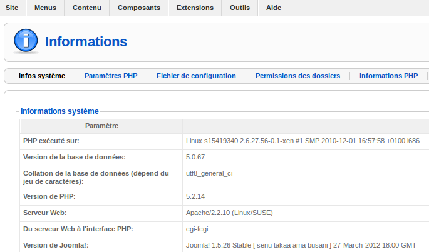Click the Paramètre column header
Image resolution: width=429 pixels, height=252 pixels.
tap(102, 126)
